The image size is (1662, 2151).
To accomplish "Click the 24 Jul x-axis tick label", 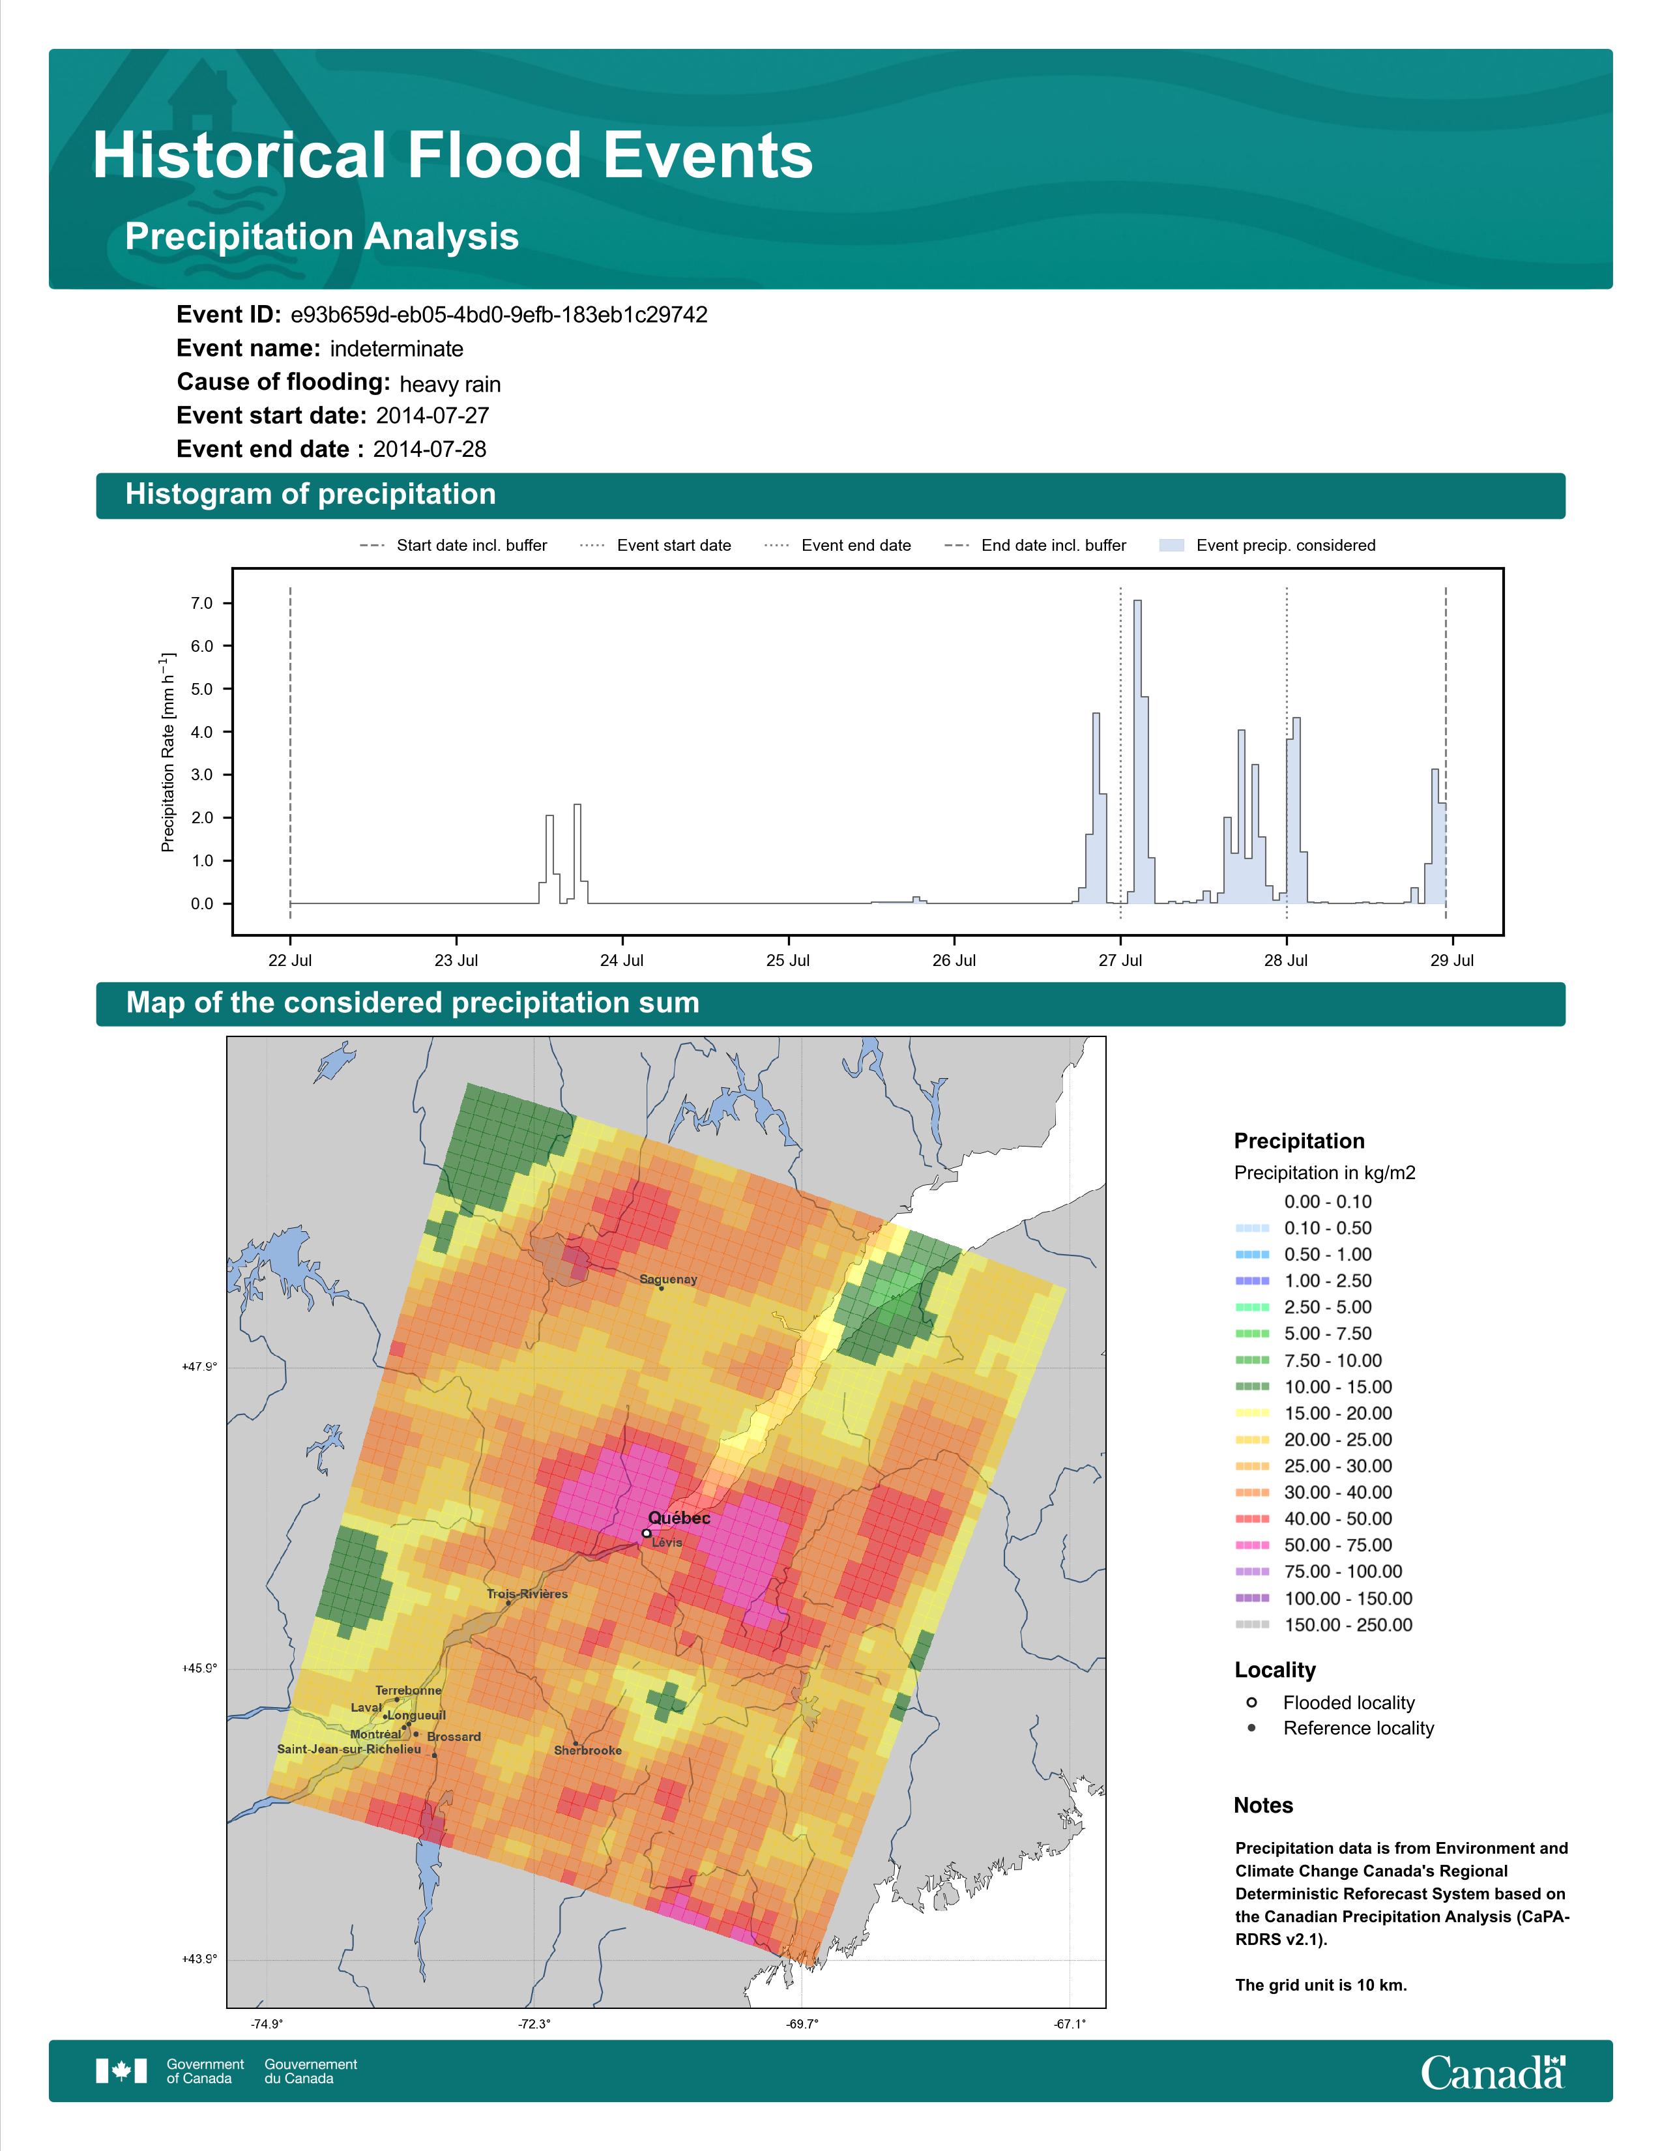I will (x=622, y=960).
